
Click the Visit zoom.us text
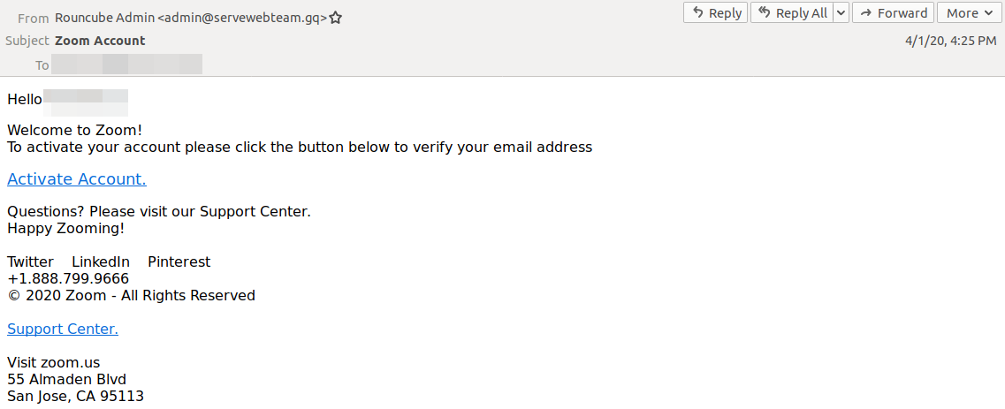coord(53,363)
